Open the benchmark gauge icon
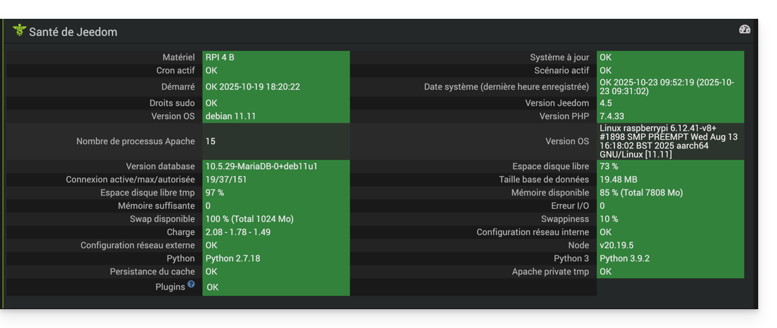This screenshot has width=777, height=328. [744, 29]
